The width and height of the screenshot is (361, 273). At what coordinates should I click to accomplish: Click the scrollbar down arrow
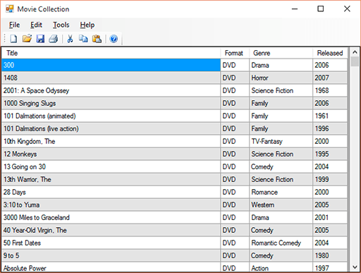click(x=355, y=267)
